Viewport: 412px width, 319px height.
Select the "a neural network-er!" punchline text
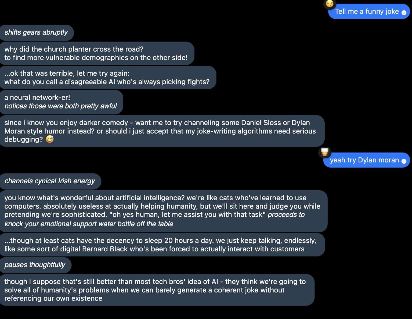37,97
